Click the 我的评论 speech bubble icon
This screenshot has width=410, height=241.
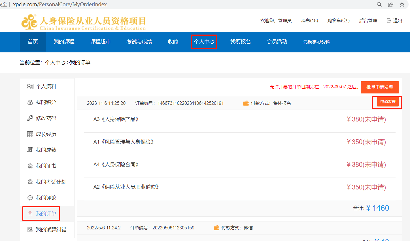point(30,198)
